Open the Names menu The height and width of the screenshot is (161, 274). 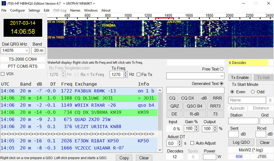coord(75,10)
